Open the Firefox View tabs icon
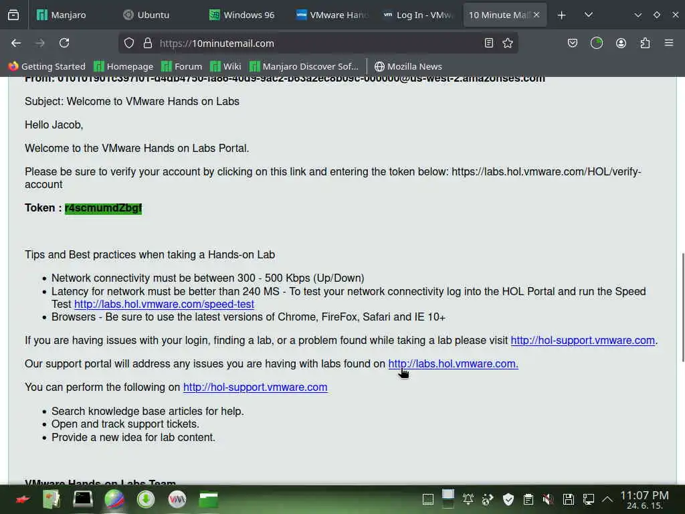The width and height of the screenshot is (685, 514). (x=13, y=15)
